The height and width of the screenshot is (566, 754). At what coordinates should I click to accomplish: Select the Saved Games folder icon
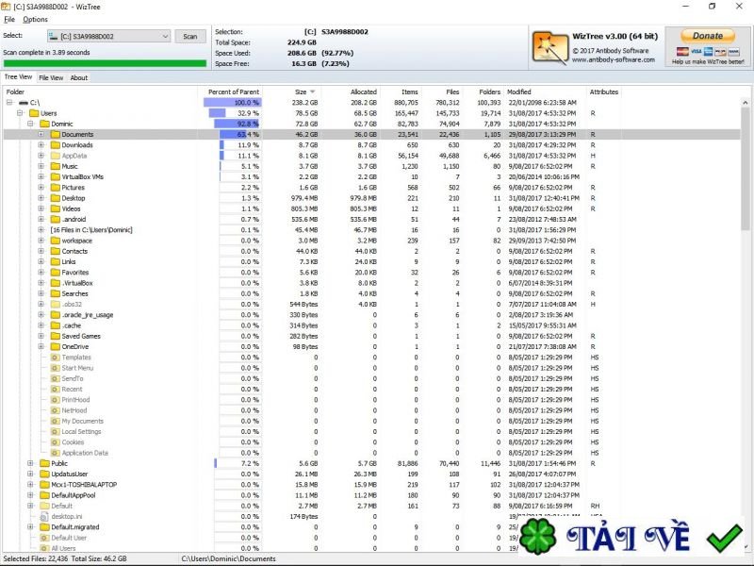point(55,336)
